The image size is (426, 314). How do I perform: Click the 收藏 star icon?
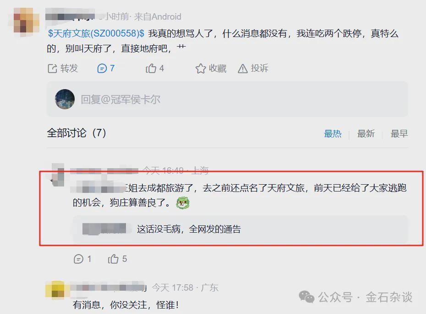pos(201,69)
